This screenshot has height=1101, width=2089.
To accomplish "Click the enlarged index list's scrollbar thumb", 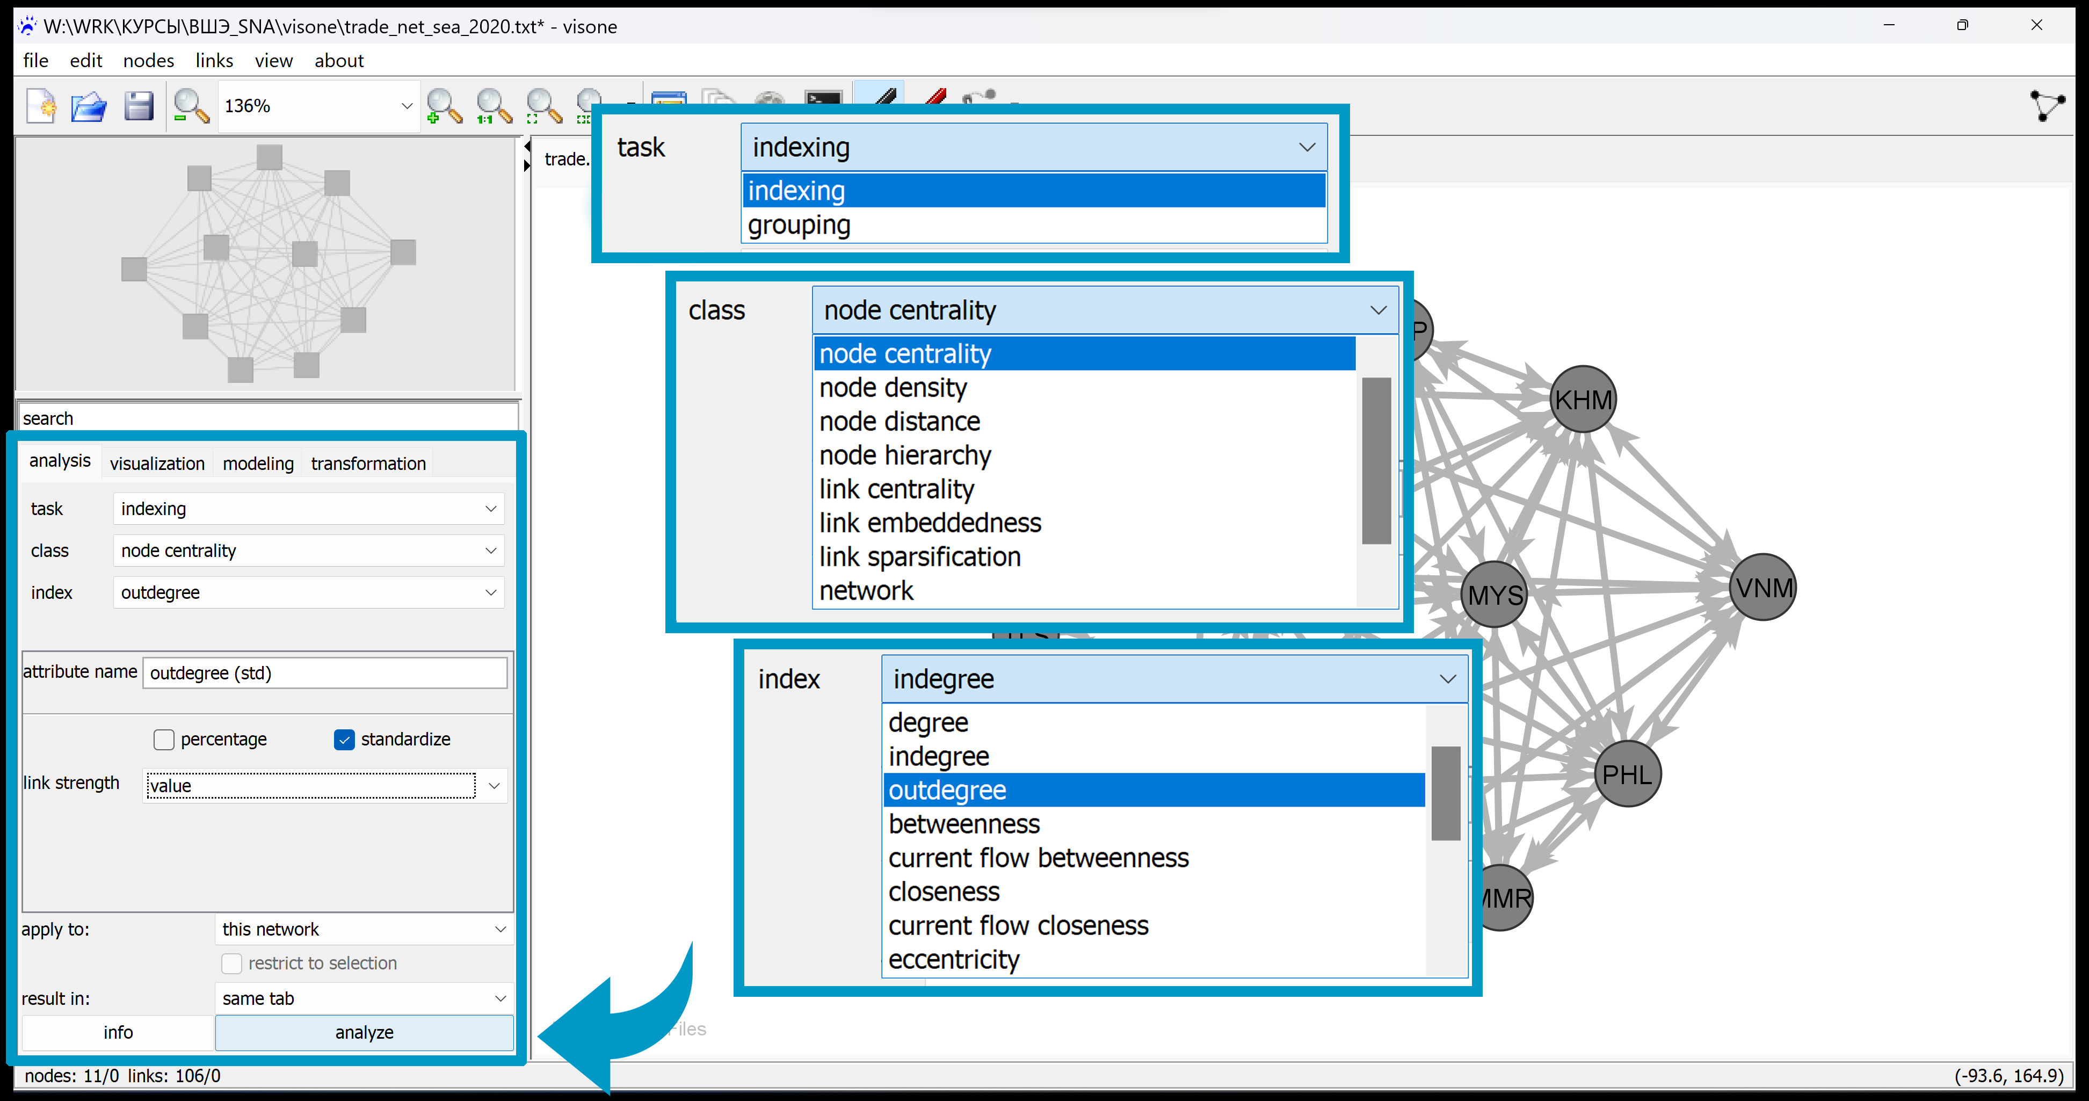I will click(x=1445, y=793).
